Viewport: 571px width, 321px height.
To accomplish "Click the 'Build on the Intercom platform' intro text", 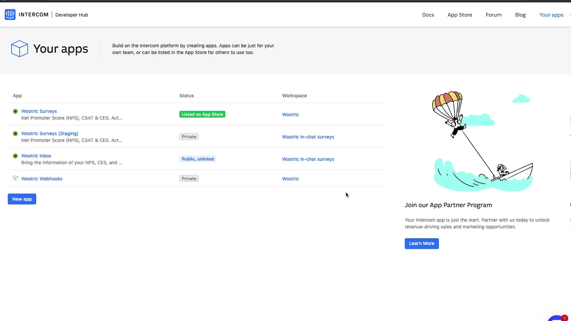I will [193, 49].
